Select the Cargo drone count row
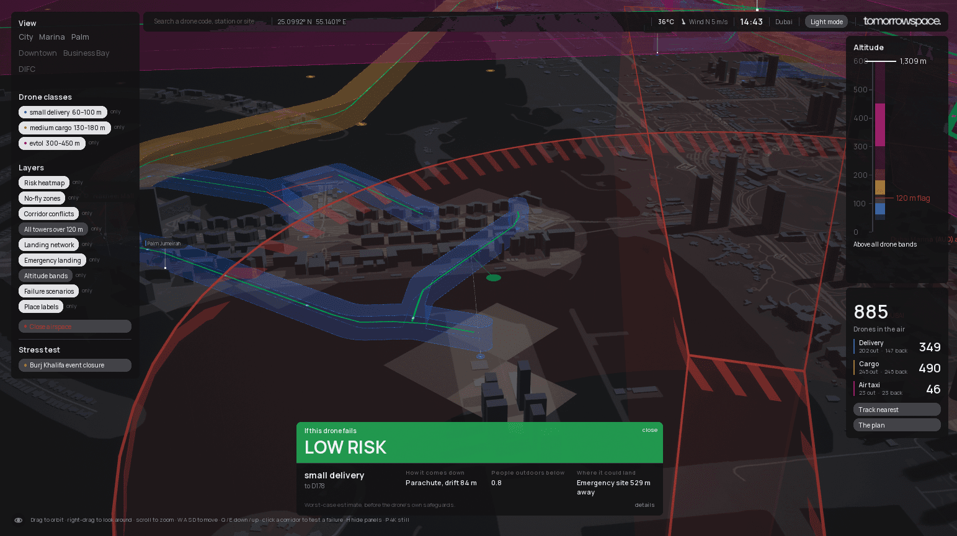This screenshot has height=536, width=957. point(897,368)
